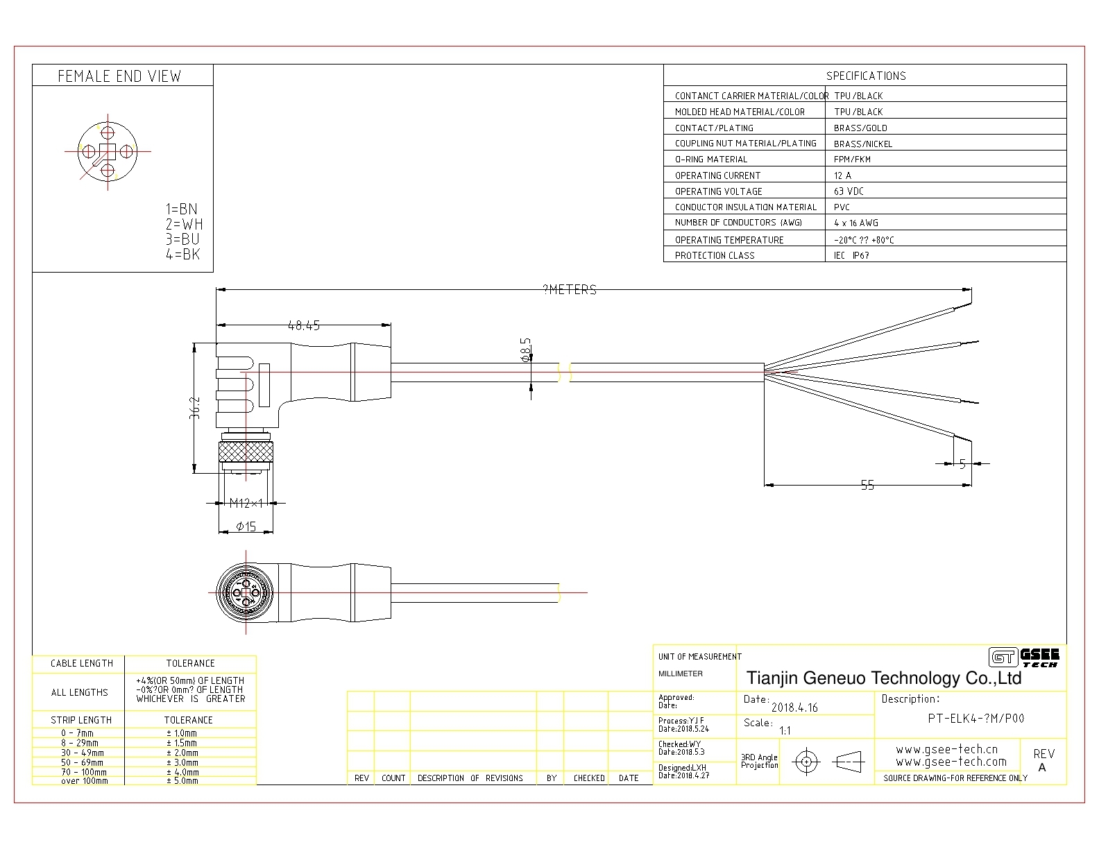Click the 'UNIT OF MEASUREMENT' label

tap(700, 656)
